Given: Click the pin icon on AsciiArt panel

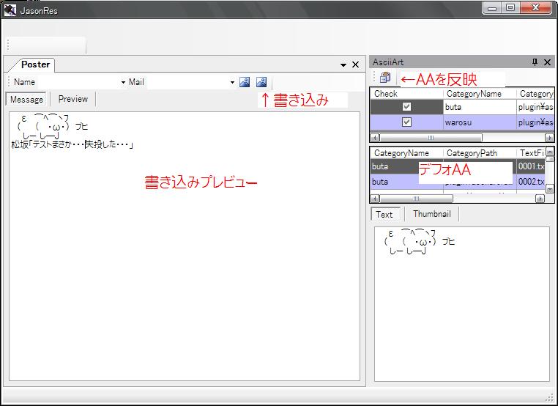Looking at the screenshot, I should [x=535, y=62].
